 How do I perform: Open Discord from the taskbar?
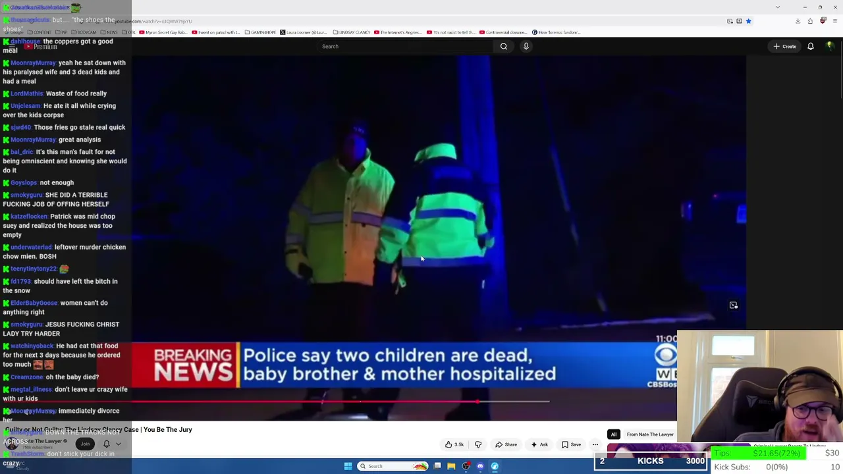coord(480,466)
